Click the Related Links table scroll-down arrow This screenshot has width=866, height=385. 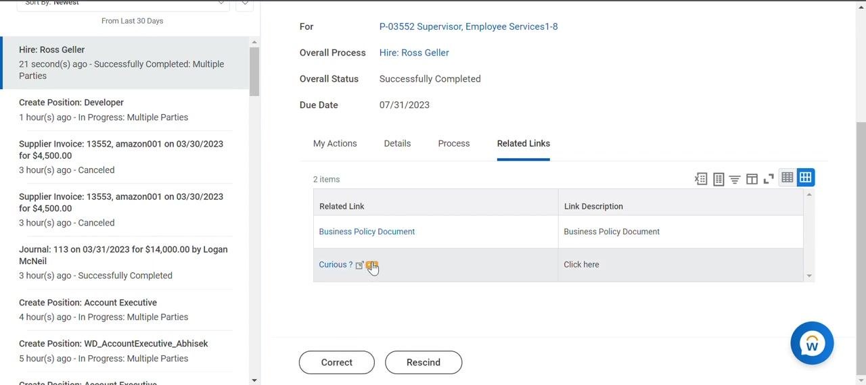pos(809,276)
